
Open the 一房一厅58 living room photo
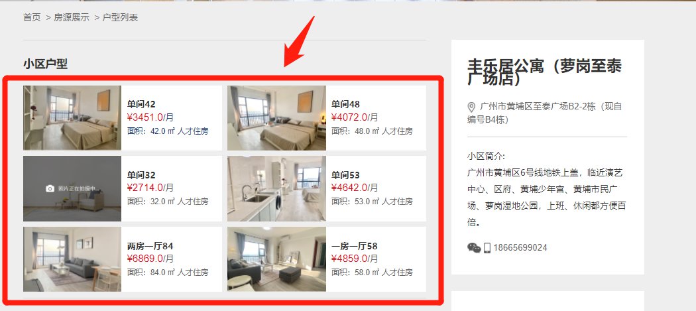click(x=276, y=259)
